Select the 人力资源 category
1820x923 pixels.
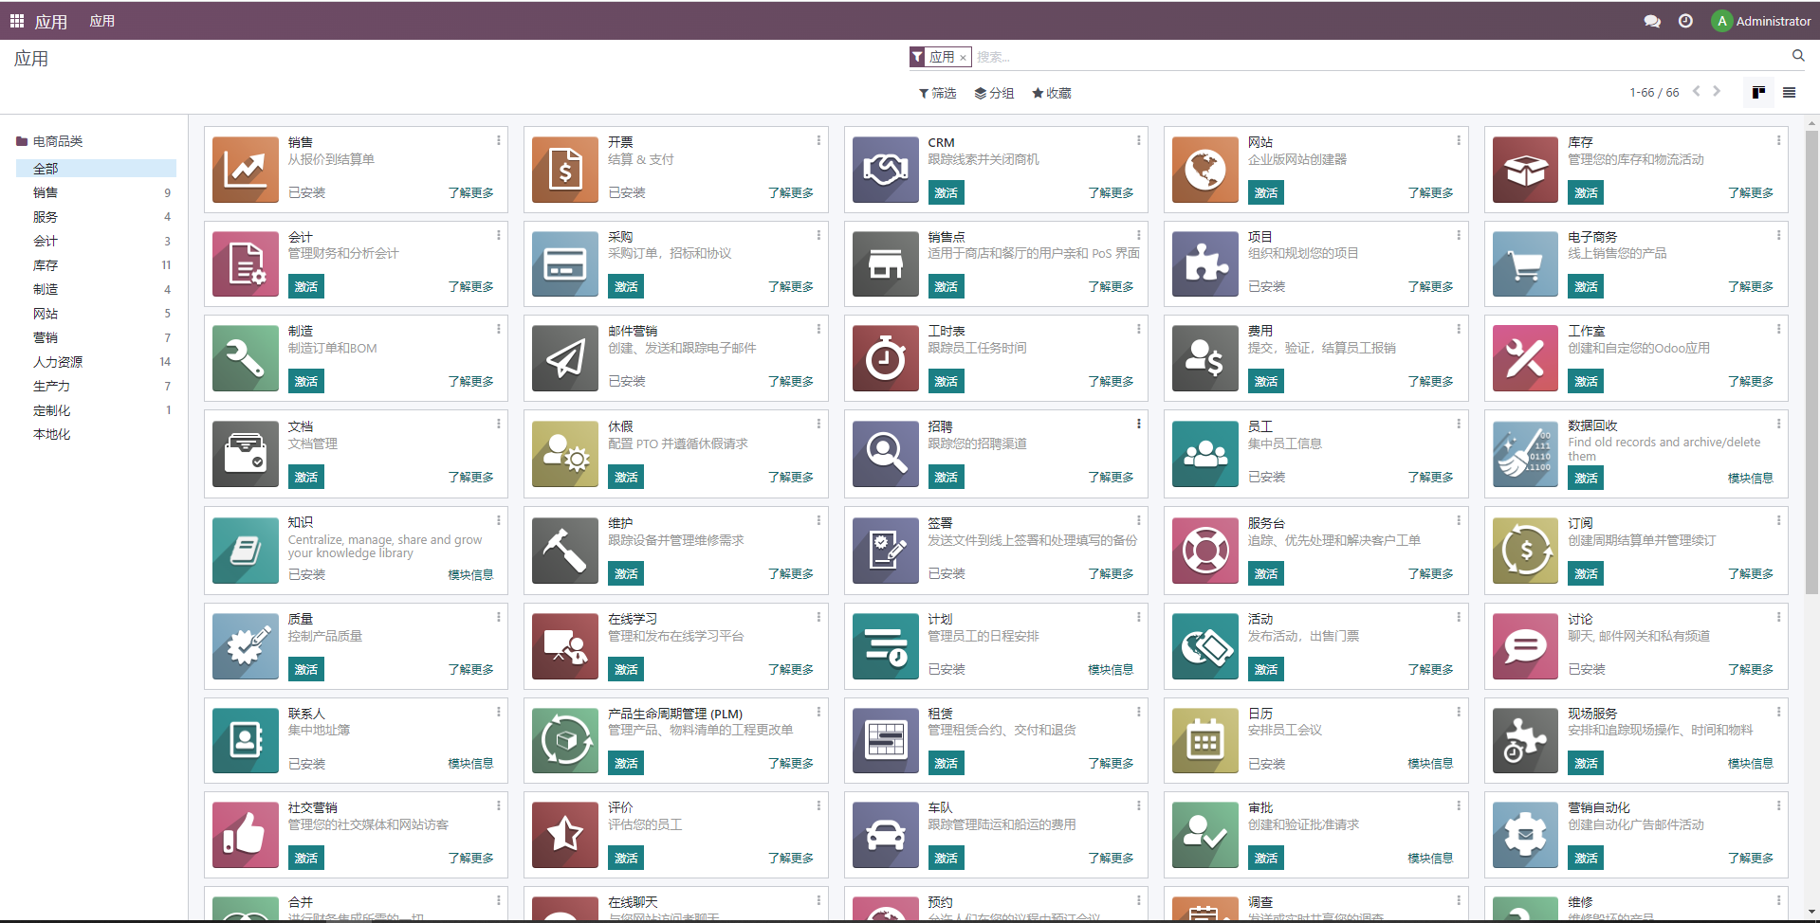point(96,362)
